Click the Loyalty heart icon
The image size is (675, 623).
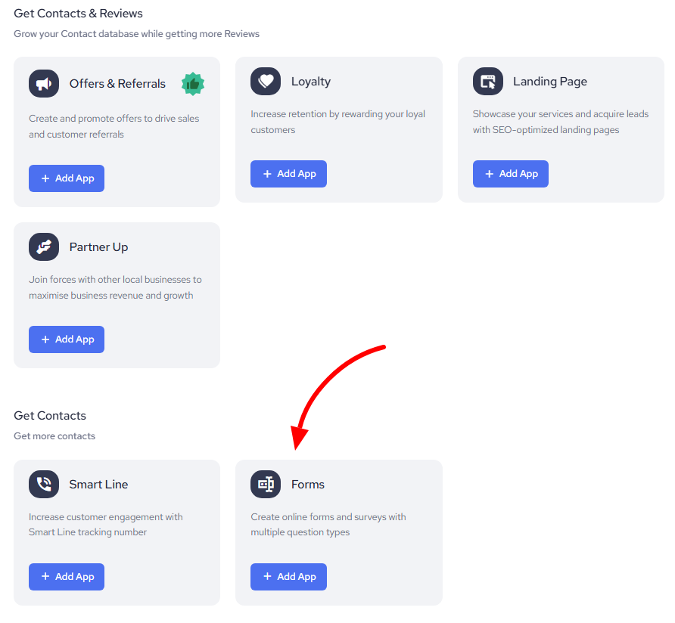pos(266,81)
